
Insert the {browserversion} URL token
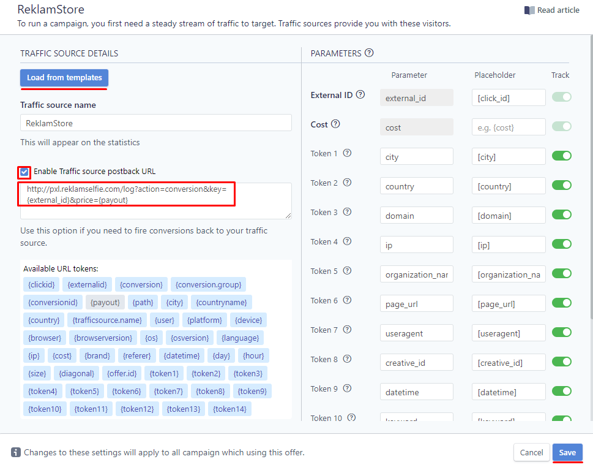pos(103,338)
